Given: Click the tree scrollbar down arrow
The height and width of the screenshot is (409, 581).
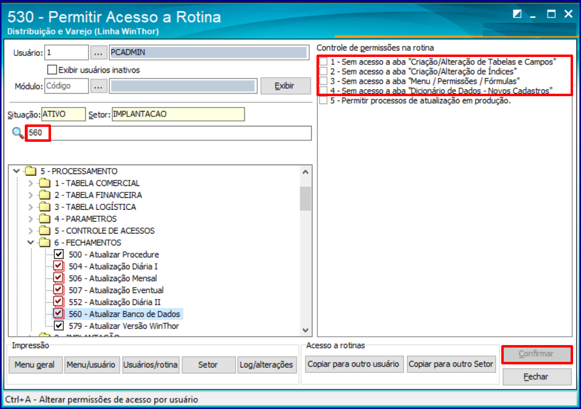Looking at the screenshot, I should (x=305, y=330).
